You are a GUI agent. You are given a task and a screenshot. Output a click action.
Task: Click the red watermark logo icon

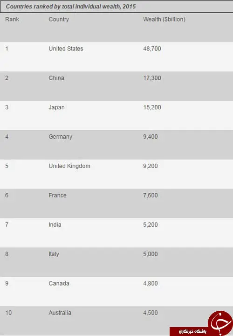220,323
